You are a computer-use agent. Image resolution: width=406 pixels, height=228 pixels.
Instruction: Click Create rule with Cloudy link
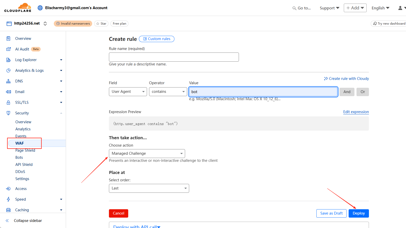346,79
